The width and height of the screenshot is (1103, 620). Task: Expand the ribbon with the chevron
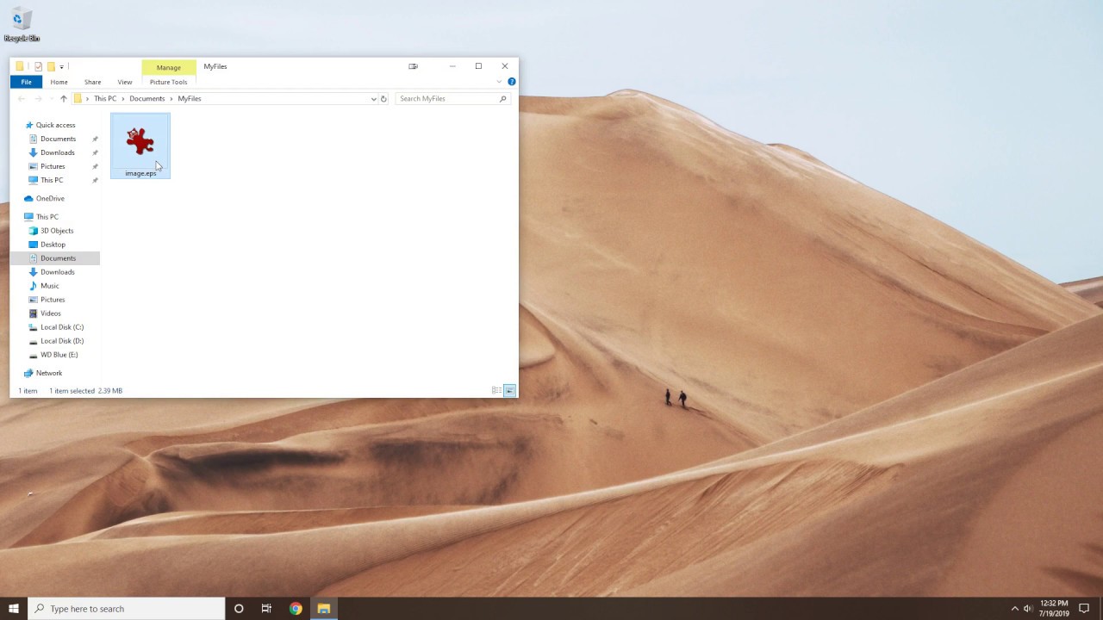click(x=499, y=82)
